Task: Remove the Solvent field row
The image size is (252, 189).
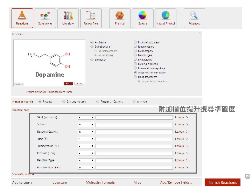Action: pos(187,125)
